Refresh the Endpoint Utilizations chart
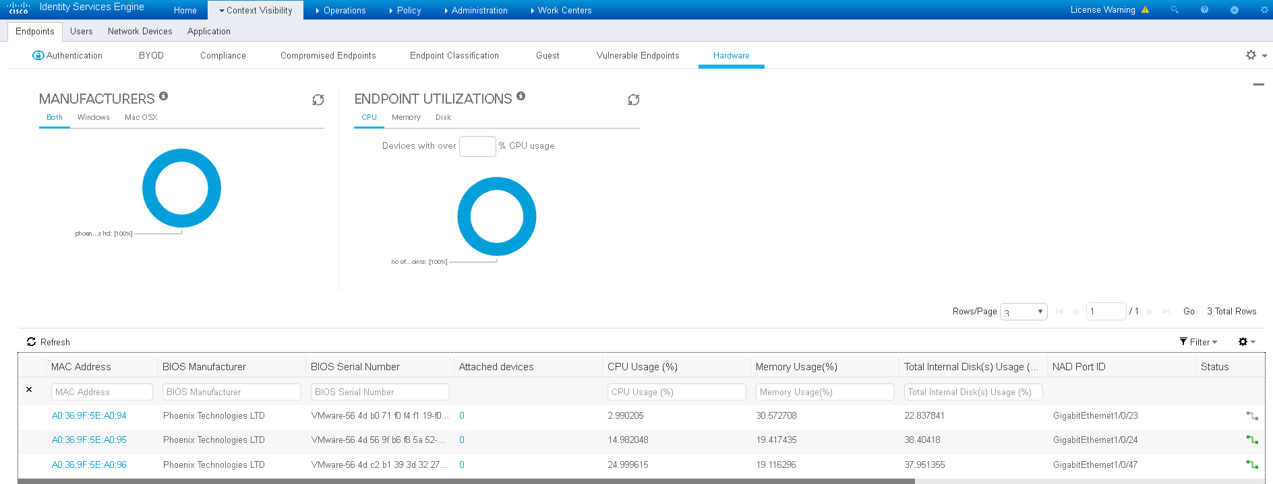1273x484 pixels. pos(634,100)
